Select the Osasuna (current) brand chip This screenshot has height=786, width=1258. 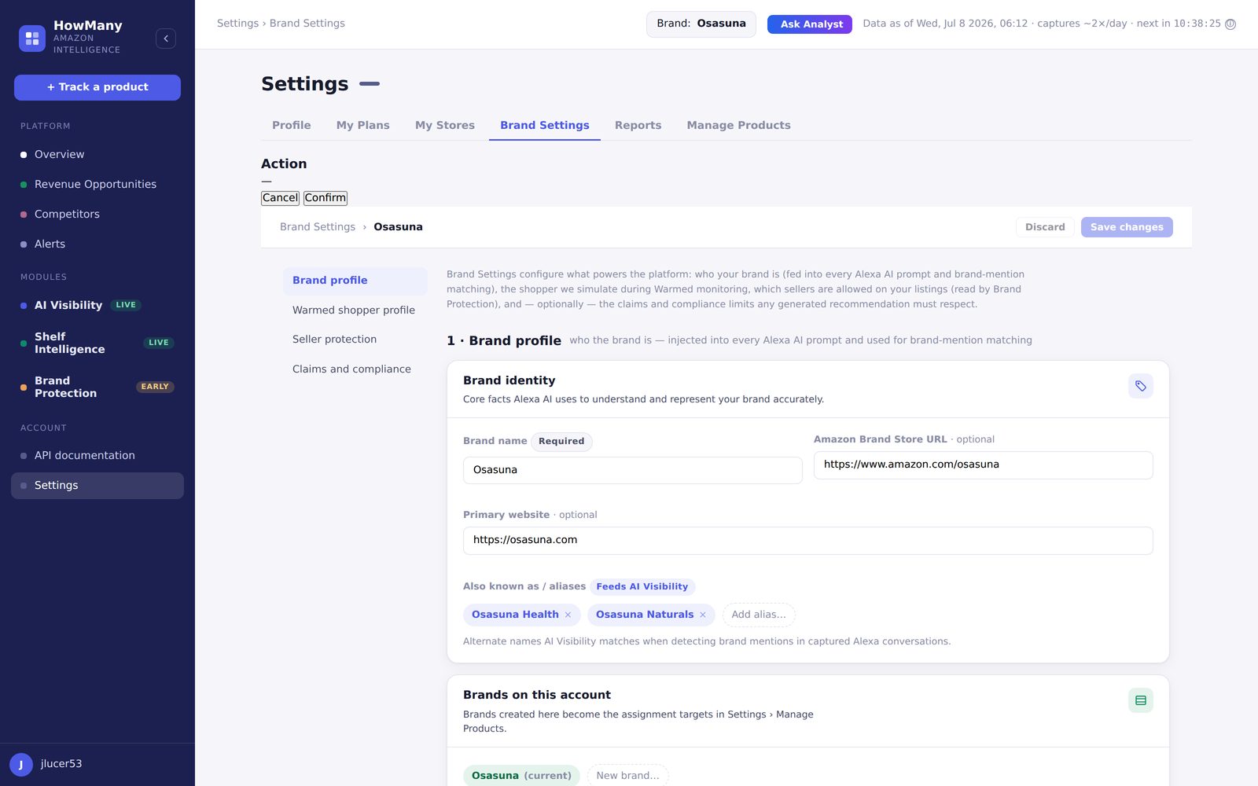click(521, 776)
